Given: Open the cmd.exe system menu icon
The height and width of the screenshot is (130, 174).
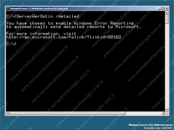Looking at the screenshot, I should pyautogui.click(x=8, y=9).
